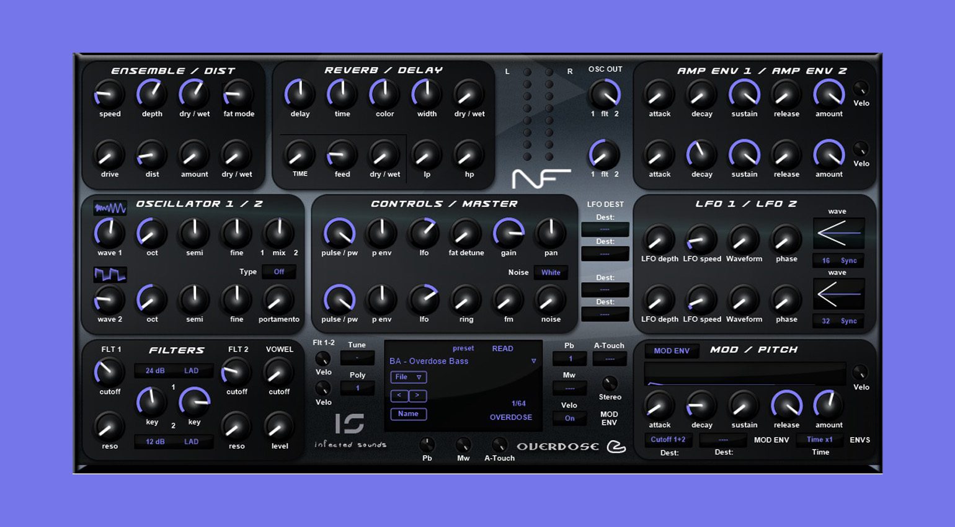Click the A-Touch destination field
955x527 pixels.
pyautogui.click(x=610, y=358)
